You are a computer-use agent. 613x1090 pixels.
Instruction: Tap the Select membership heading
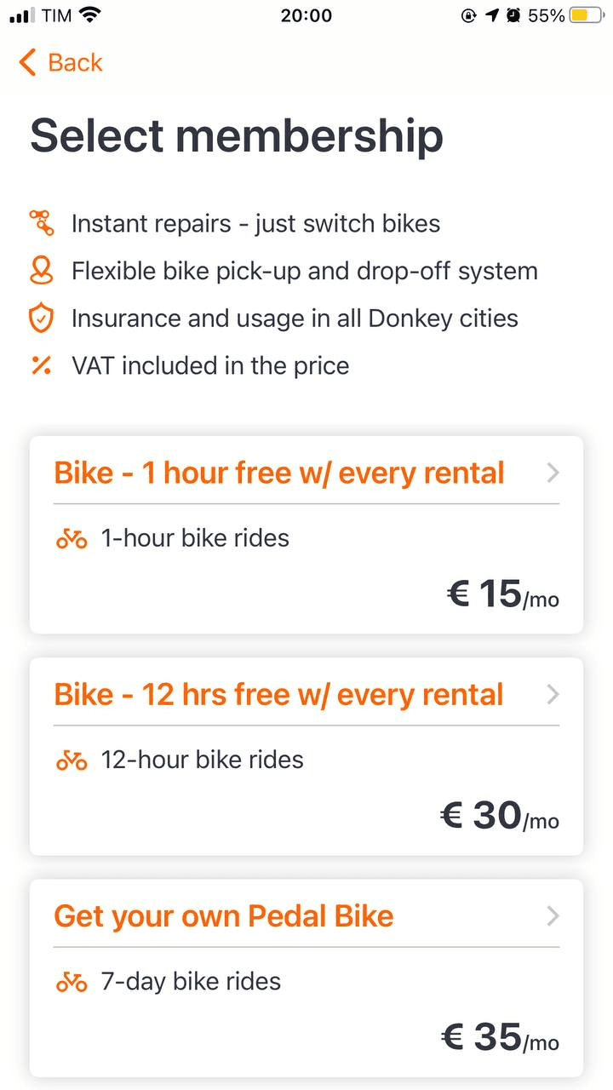coord(237,136)
